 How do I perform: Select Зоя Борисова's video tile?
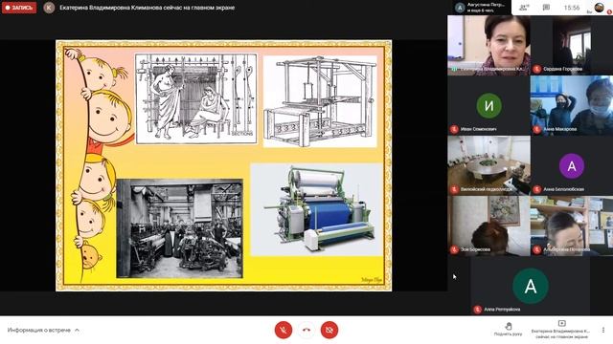tap(488, 226)
